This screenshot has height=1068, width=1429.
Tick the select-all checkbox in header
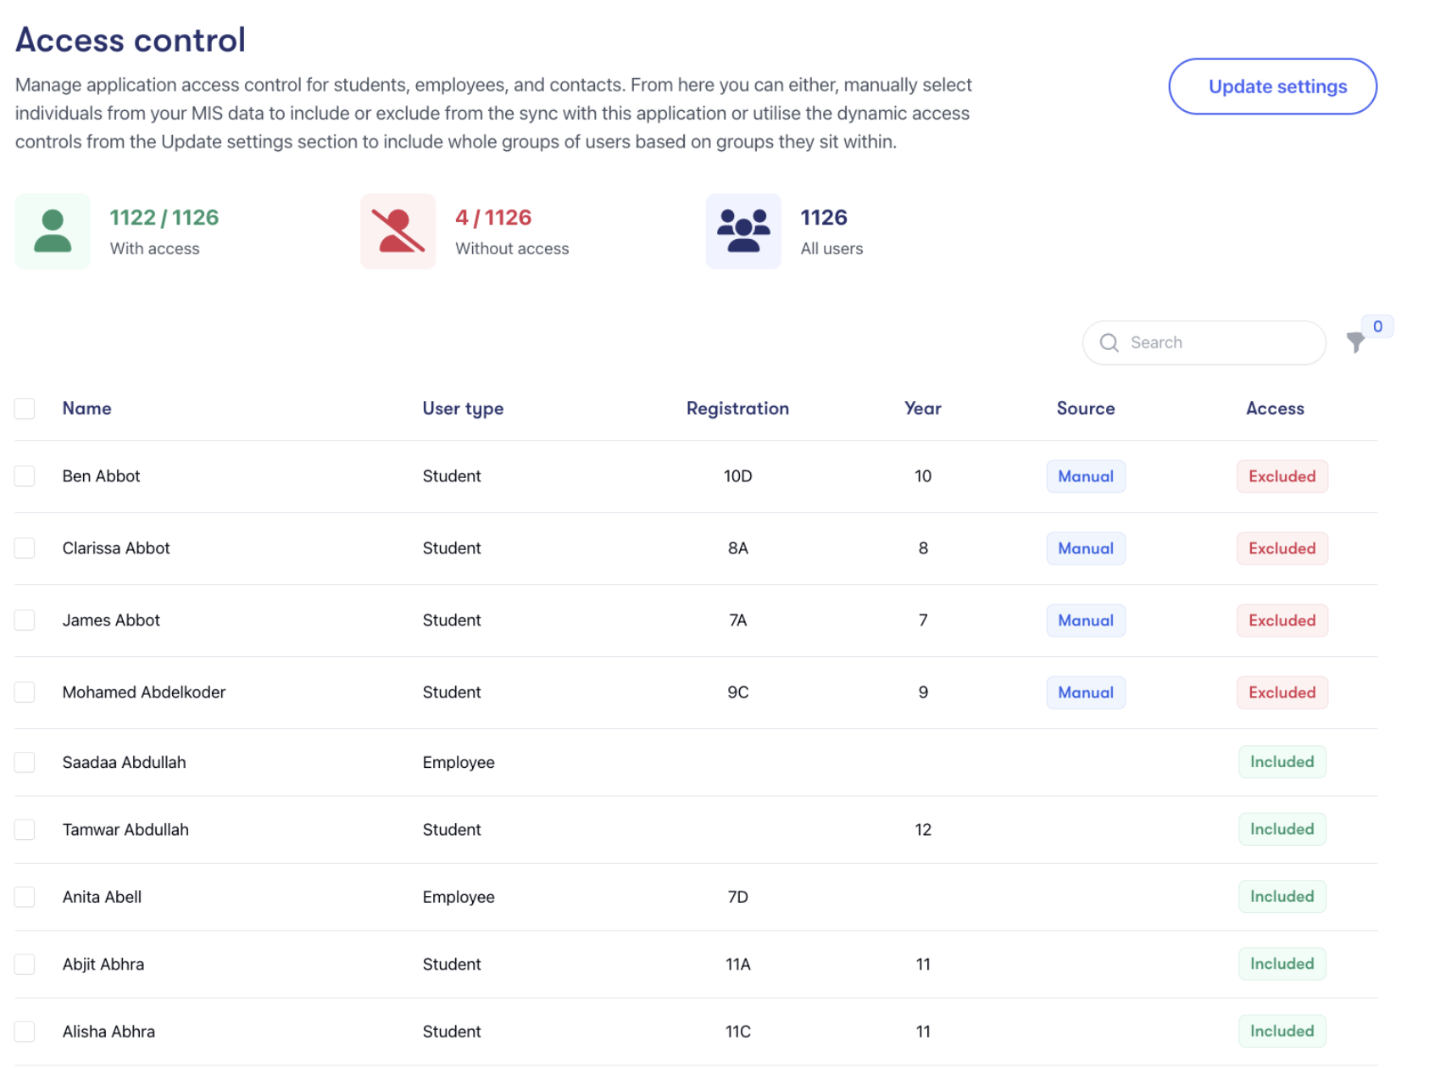click(x=25, y=409)
